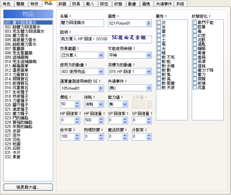Enable the 戰鬥不能 state change checkbox
The width and height of the screenshot is (231, 195).
pyautogui.click(x=195, y=22)
